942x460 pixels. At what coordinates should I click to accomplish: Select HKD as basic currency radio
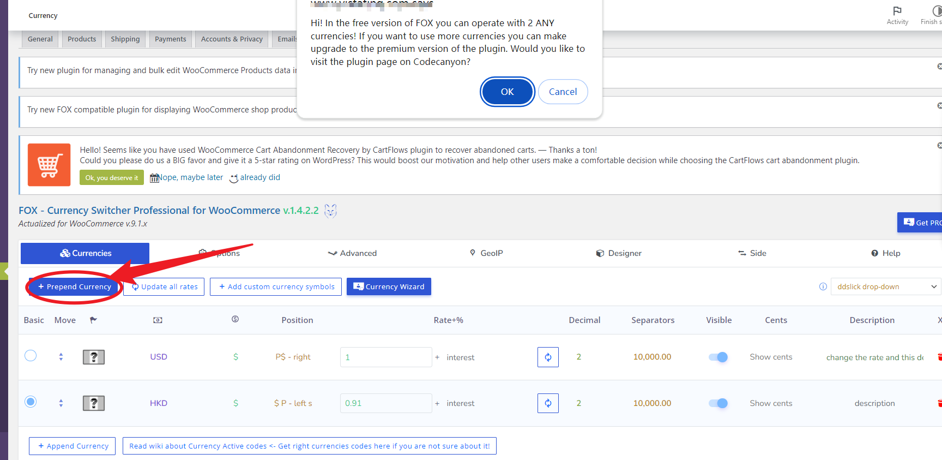click(x=31, y=402)
